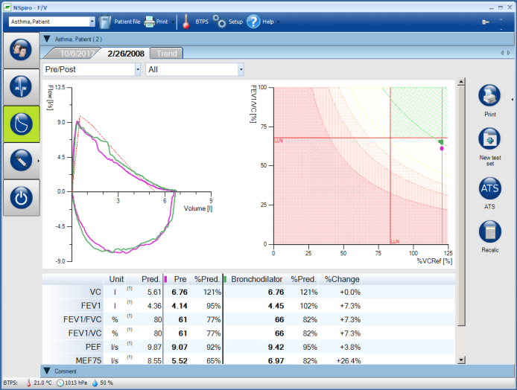The width and height of the screenshot is (517, 390).
Task: Click the Print icon in right panel
Action: click(x=489, y=99)
